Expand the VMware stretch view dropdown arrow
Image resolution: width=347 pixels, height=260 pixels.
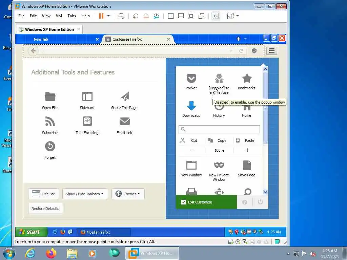pyautogui.click(x=238, y=16)
